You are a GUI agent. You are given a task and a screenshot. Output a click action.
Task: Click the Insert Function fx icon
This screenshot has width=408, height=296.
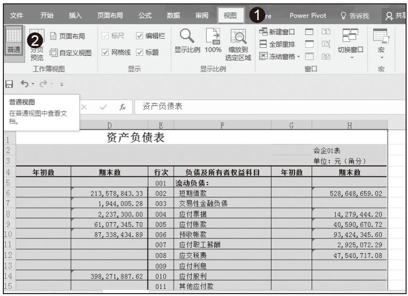pyautogui.click(x=123, y=107)
